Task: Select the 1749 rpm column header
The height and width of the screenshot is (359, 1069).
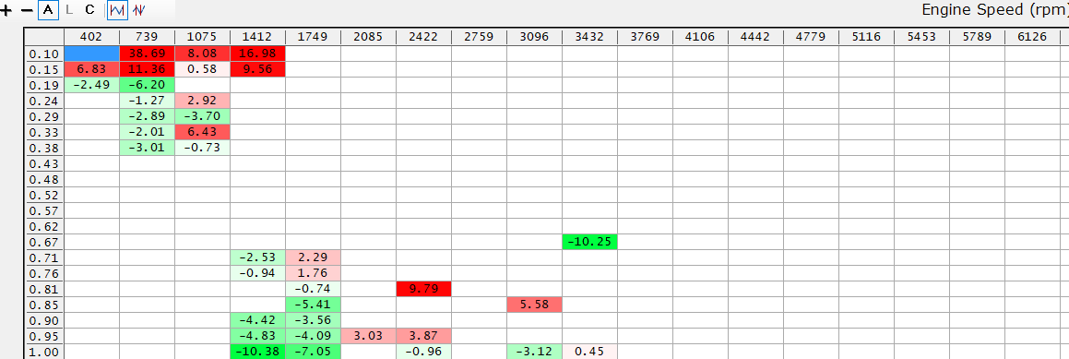Action: coord(313,37)
